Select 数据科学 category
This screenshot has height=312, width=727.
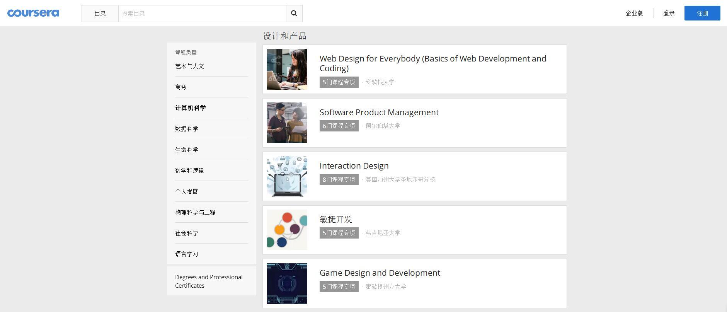click(187, 129)
